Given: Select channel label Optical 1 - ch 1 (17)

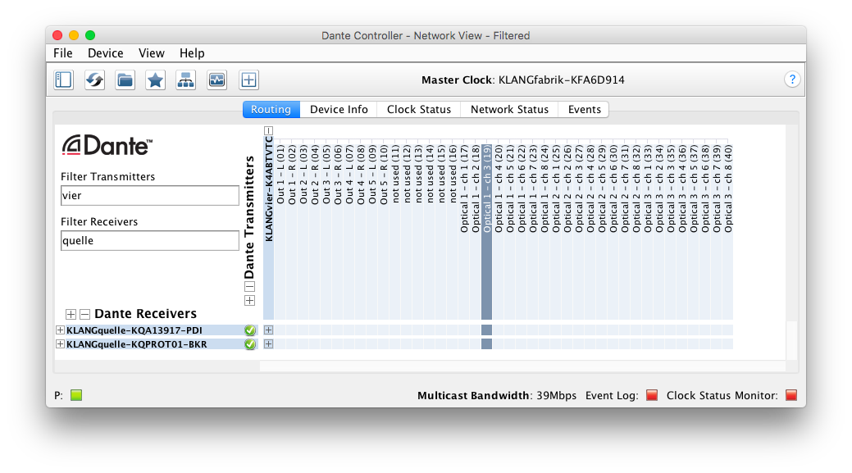Looking at the screenshot, I should tap(464, 189).
